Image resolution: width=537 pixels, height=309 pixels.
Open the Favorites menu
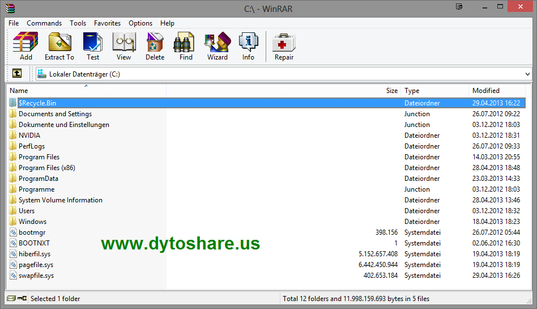pyautogui.click(x=107, y=23)
